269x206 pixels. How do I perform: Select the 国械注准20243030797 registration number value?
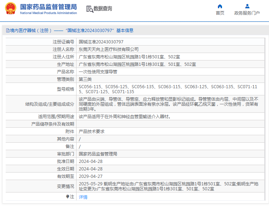click(x=101, y=42)
